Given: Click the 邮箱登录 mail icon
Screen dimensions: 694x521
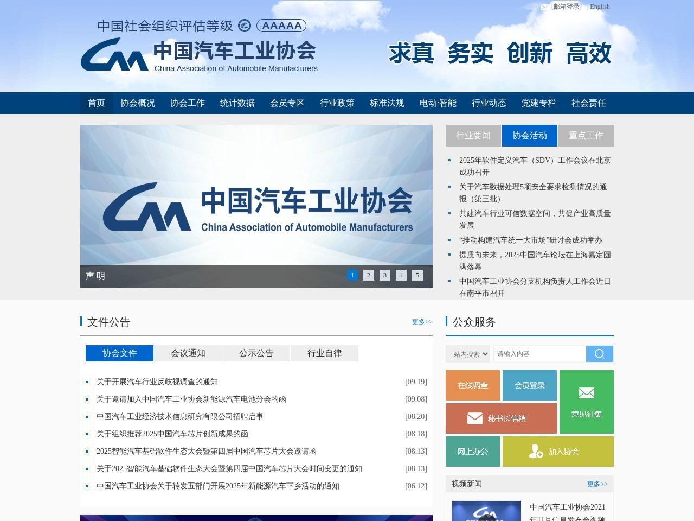Looking at the screenshot, I should (544, 7).
